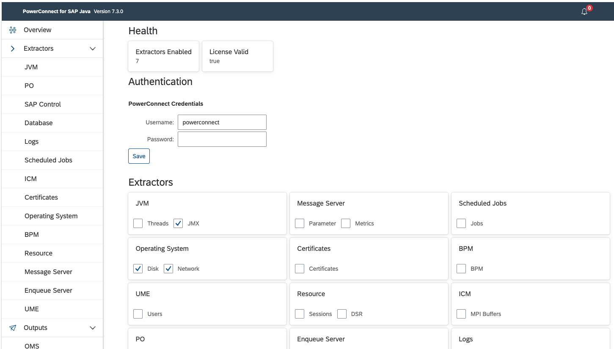Image resolution: width=614 pixels, height=349 pixels.
Task: Enable the MPI Buffers checkbox
Action: [461, 314]
